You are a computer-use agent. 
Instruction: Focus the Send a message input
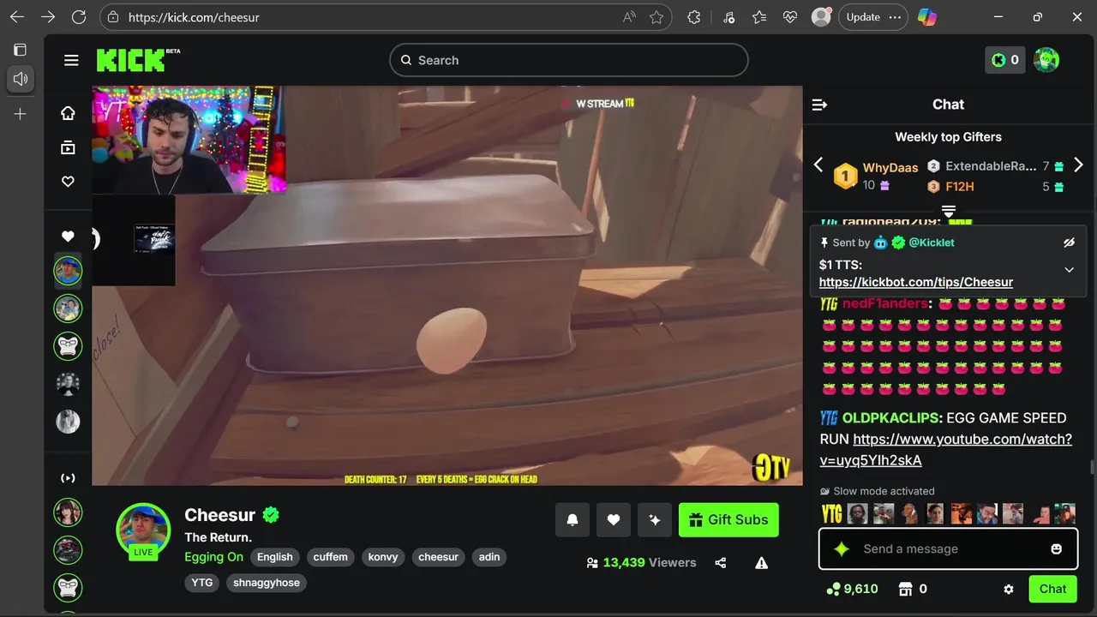(x=948, y=548)
